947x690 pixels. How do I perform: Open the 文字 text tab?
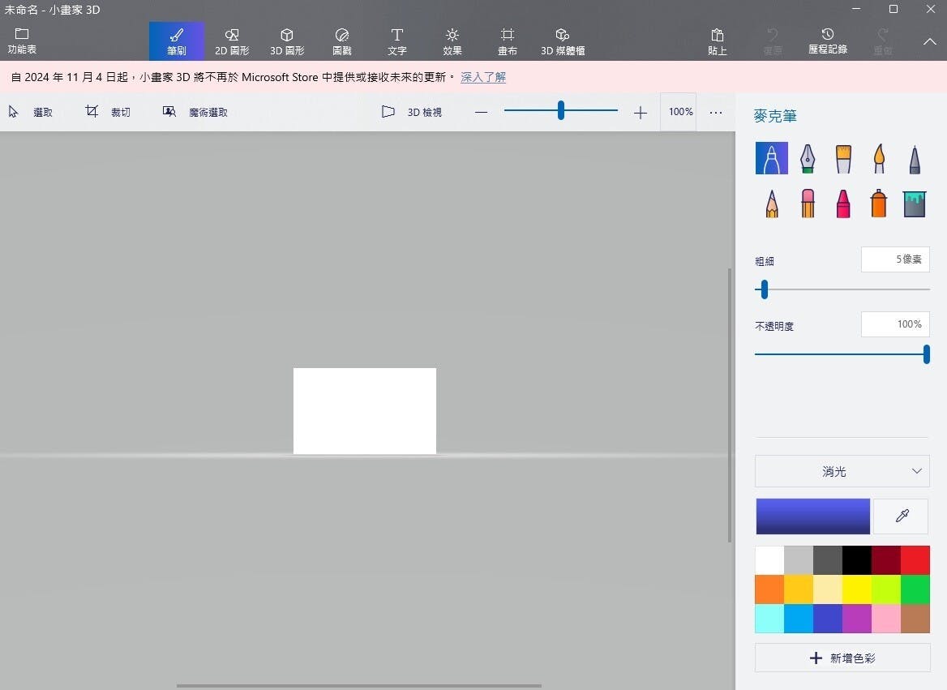396,41
